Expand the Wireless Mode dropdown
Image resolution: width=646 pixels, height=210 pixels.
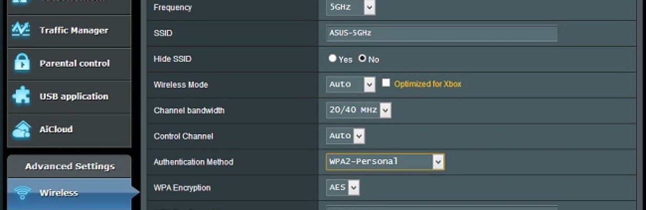(x=351, y=84)
